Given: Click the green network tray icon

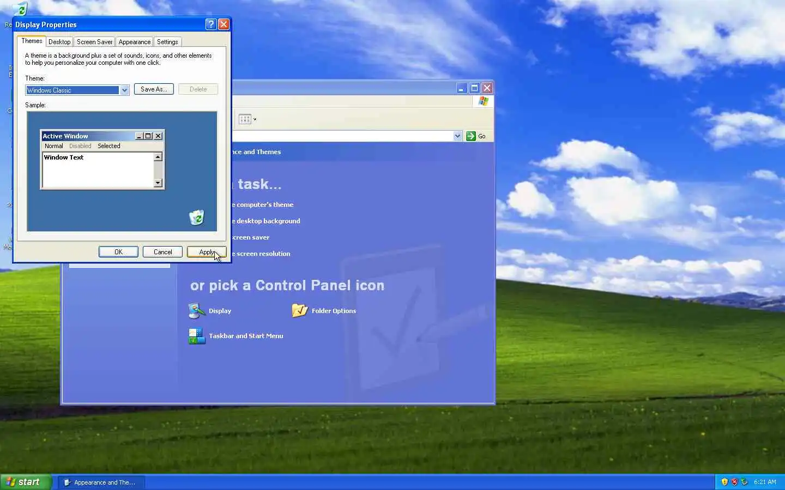Looking at the screenshot, I should [744, 482].
